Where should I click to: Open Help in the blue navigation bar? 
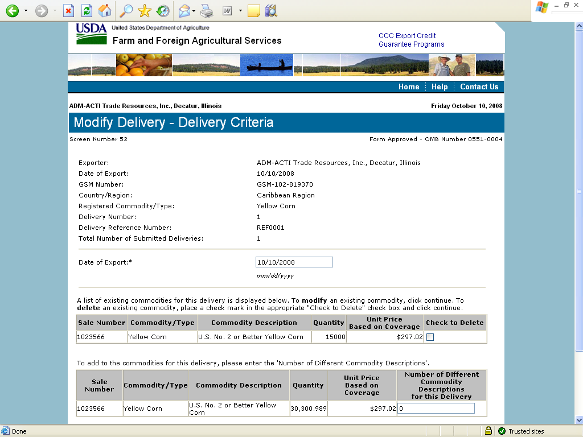[x=440, y=86]
